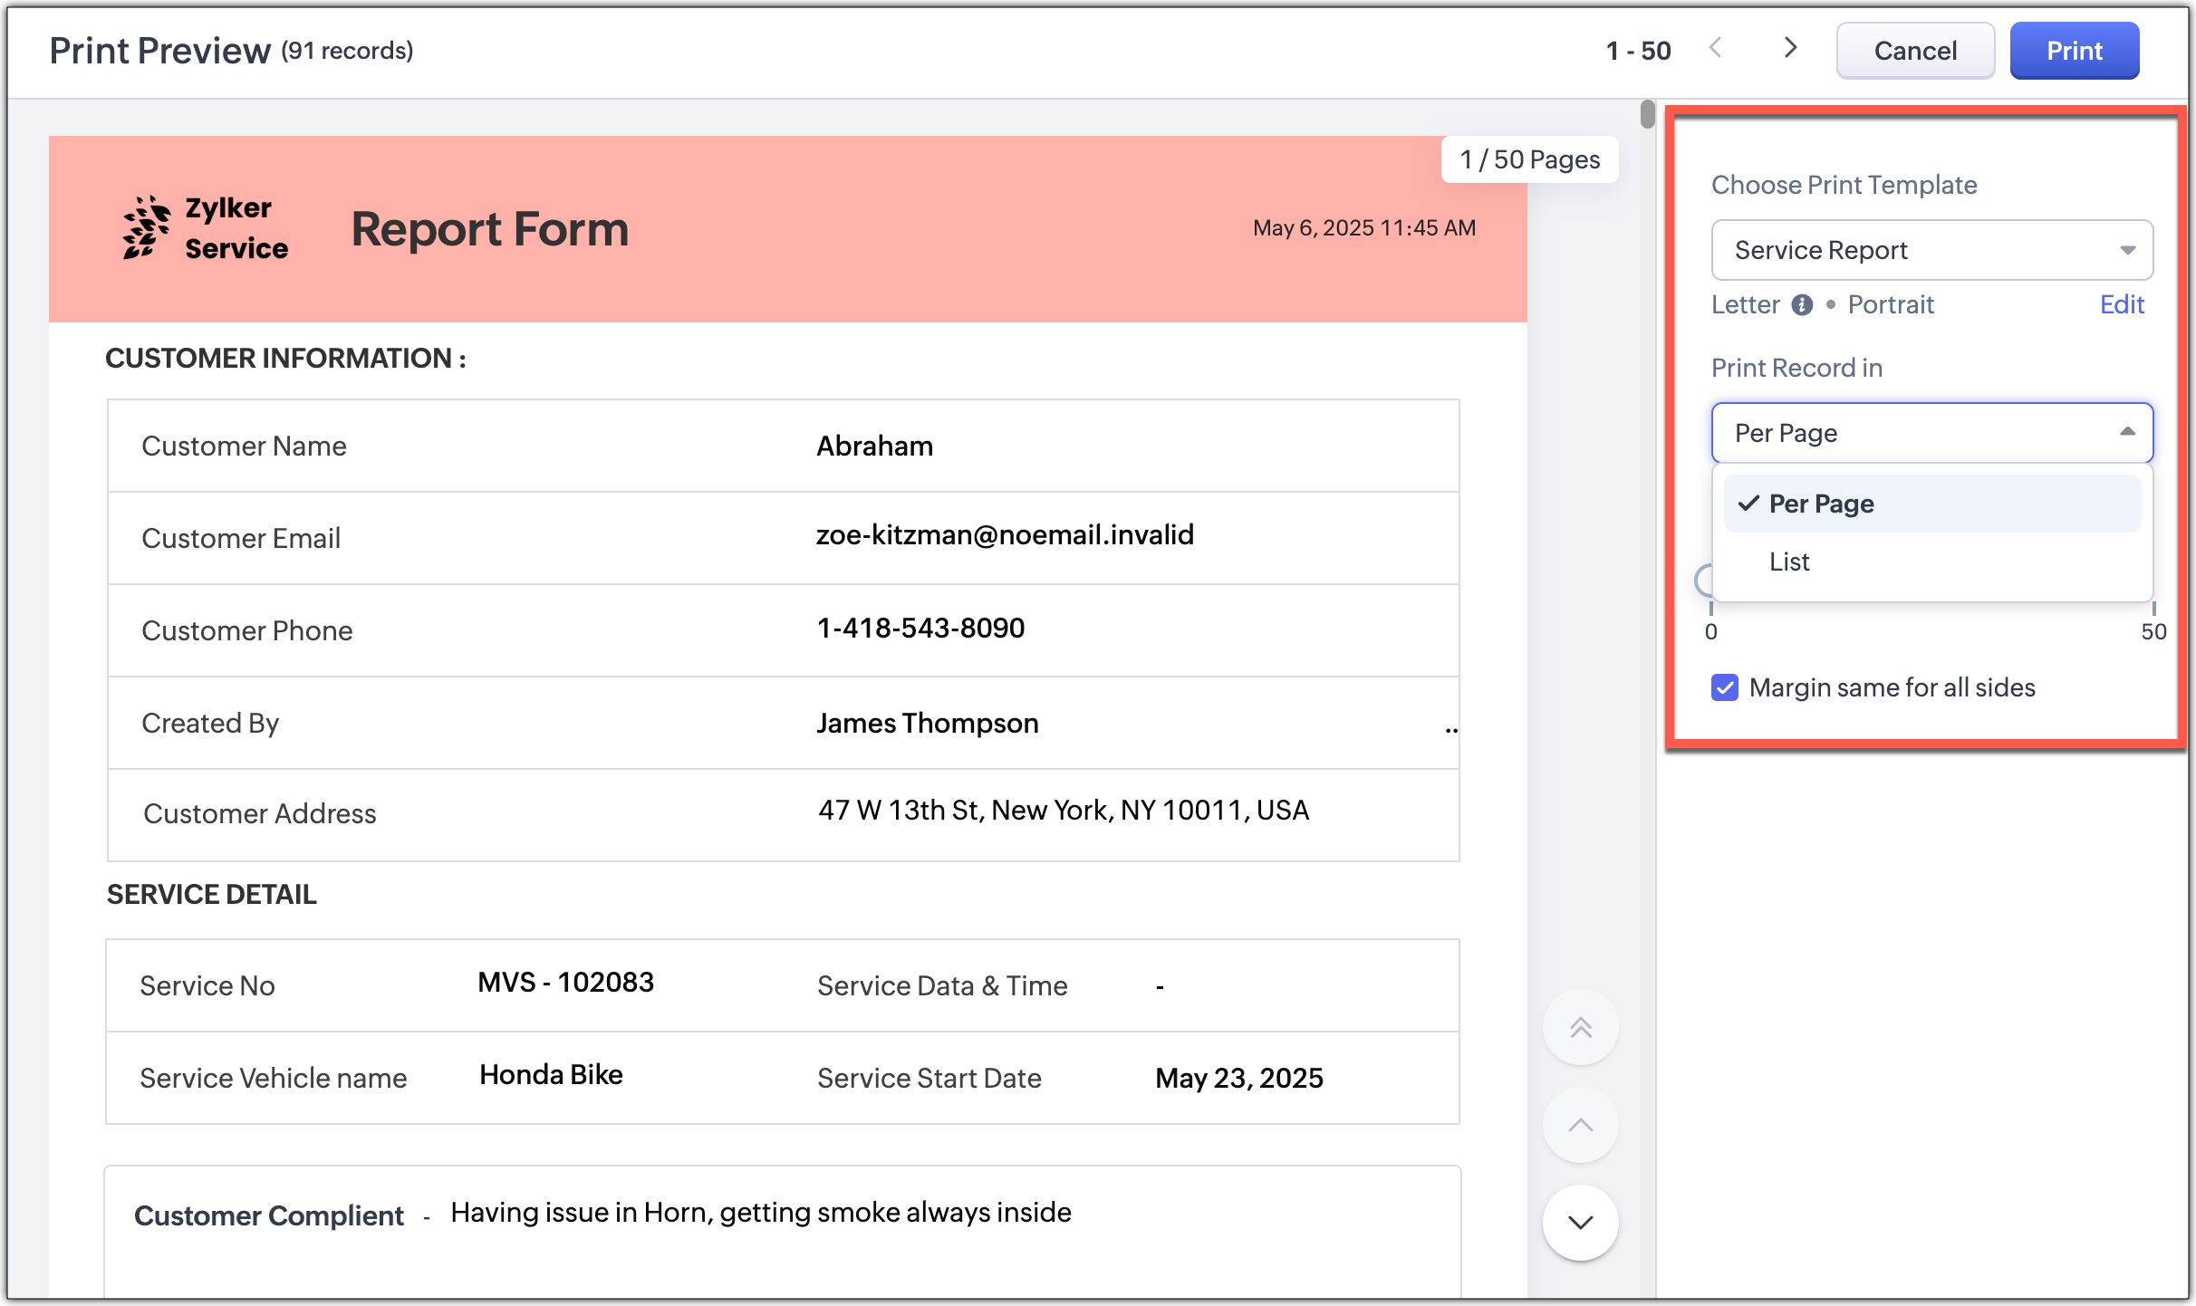Screen dimensions: 2196x1306
Task: Open the Edit page settings link
Action: (x=2121, y=304)
